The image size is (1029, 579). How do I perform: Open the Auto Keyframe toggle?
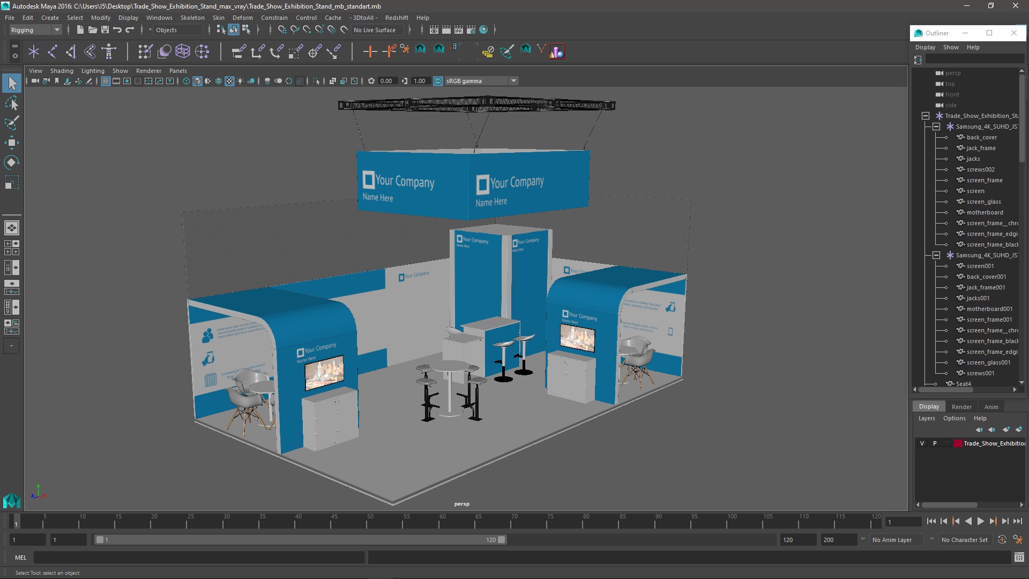coord(1002,540)
